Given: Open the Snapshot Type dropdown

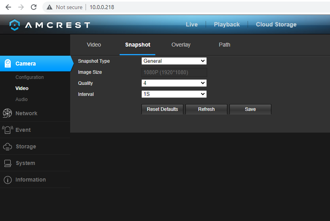Looking at the screenshot, I should pos(174,61).
